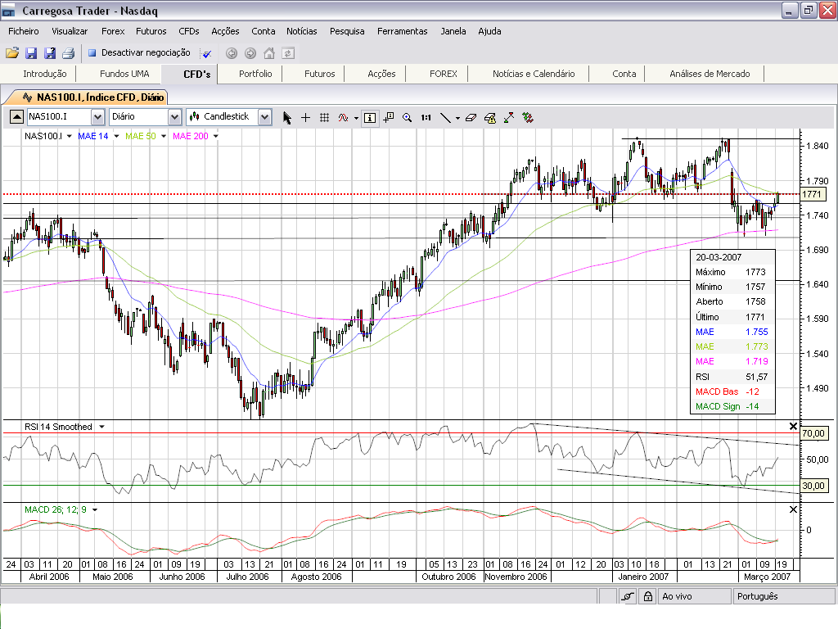The height and width of the screenshot is (629, 838).
Task: Toggle the chart grid icon
Action: pos(324,117)
